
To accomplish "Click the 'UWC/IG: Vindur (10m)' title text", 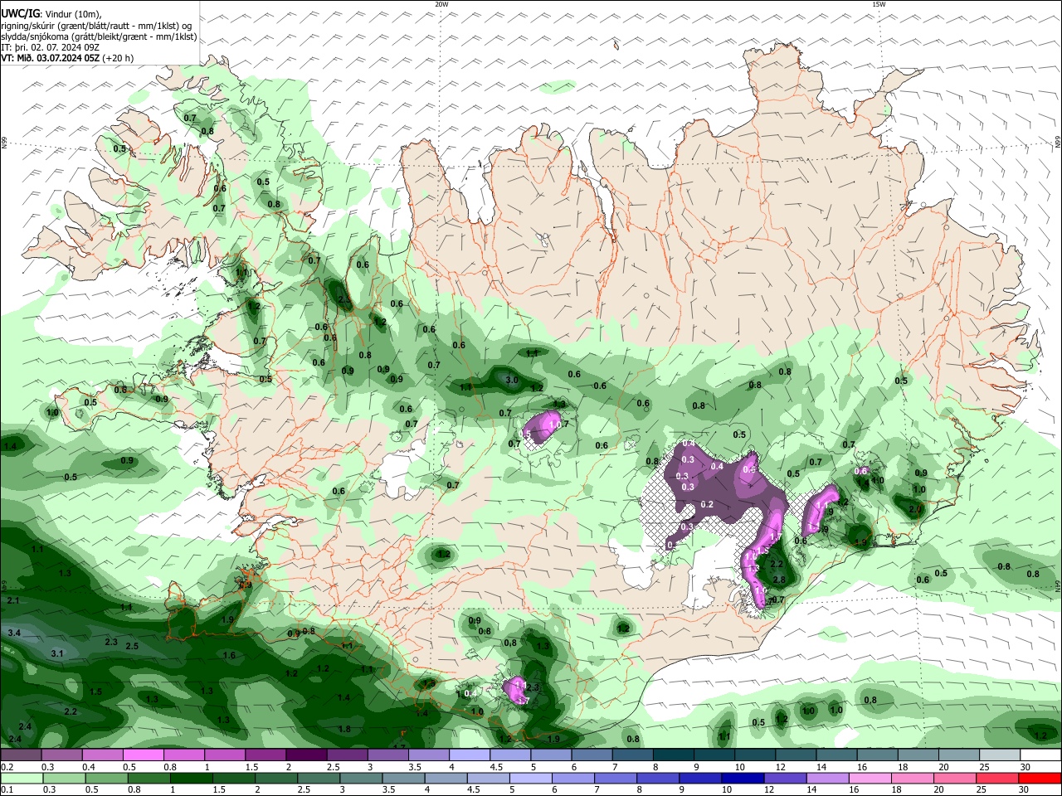I will tap(51, 14).
